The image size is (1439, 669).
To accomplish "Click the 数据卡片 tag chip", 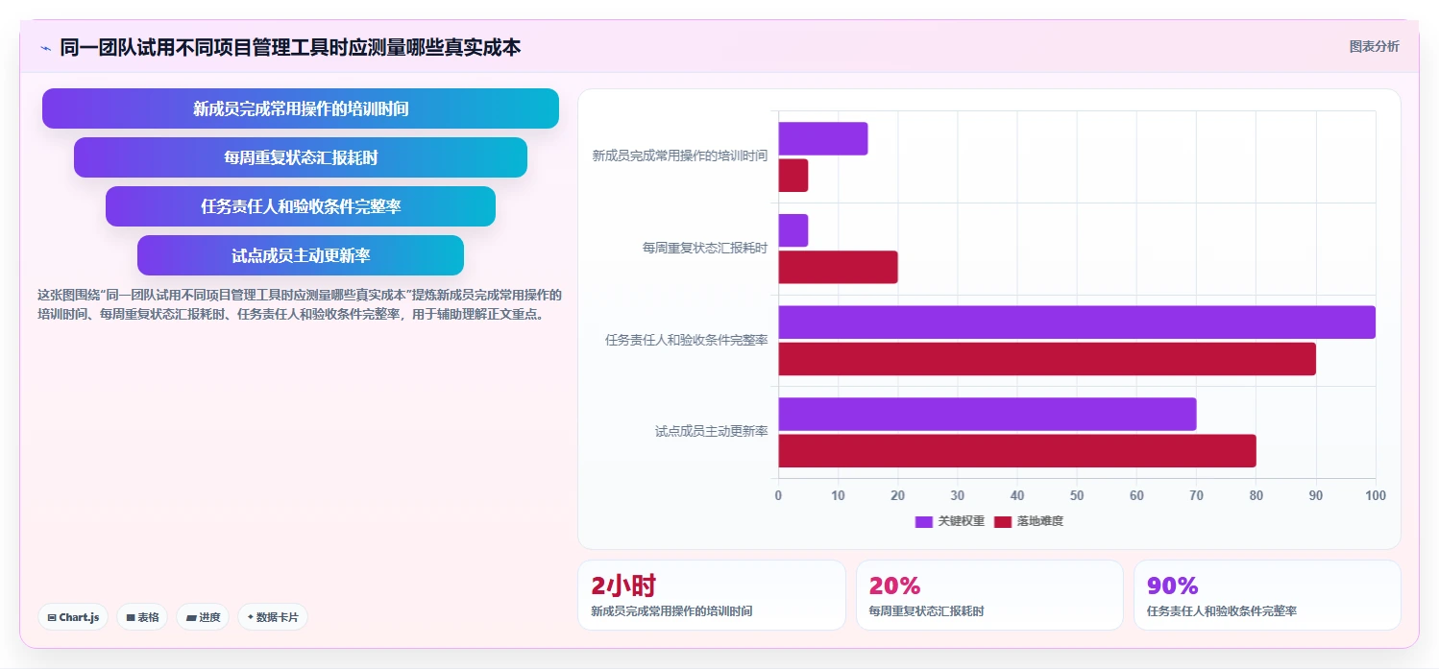I will point(273,617).
